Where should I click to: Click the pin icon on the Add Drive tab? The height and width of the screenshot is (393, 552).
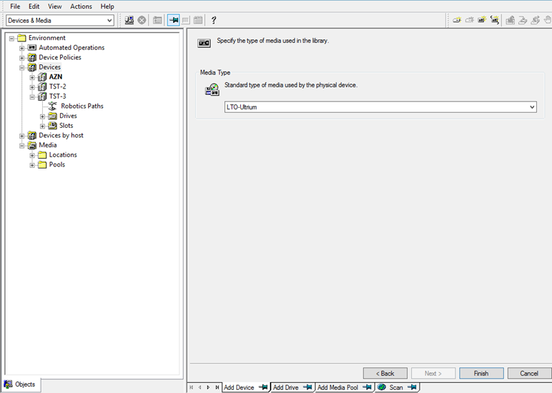coord(308,387)
